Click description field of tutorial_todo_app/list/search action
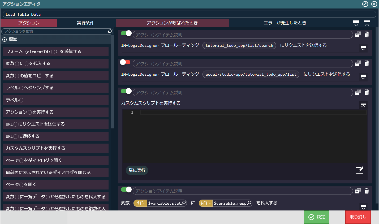 click(243, 35)
